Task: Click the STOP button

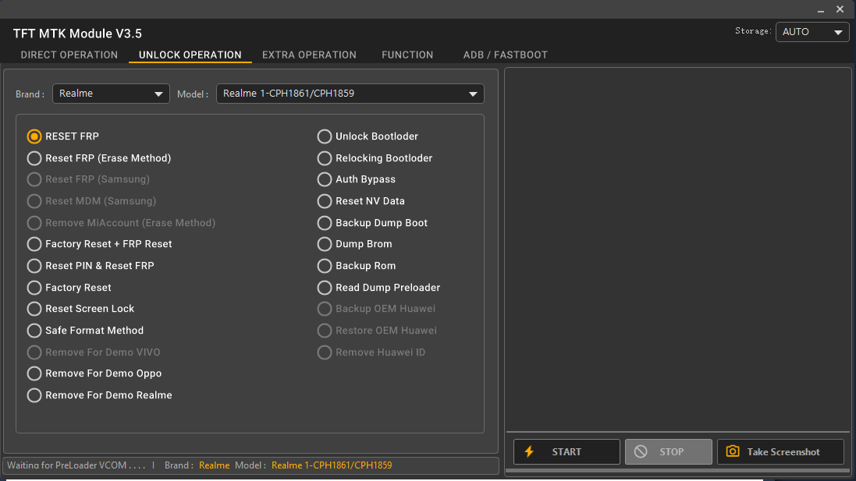Action: [x=668, y=451]
